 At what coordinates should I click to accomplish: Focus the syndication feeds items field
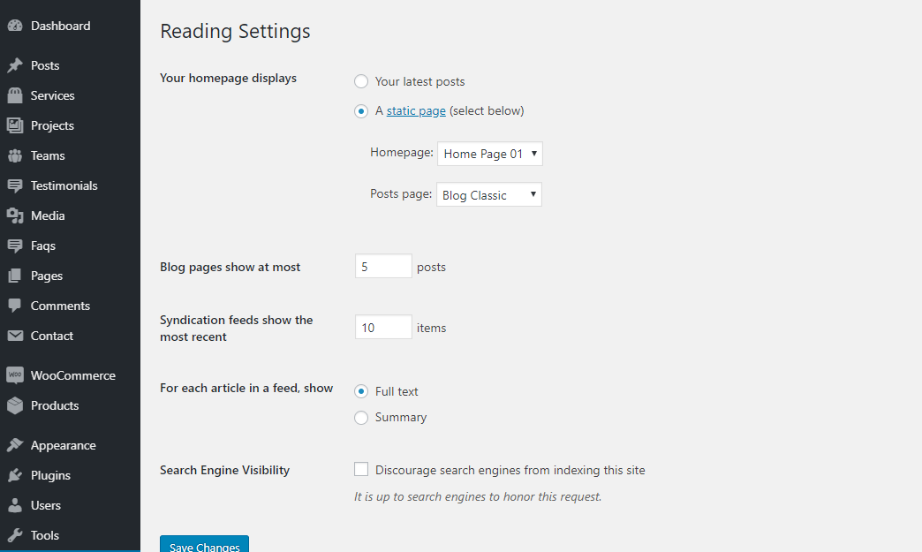(383, 327)
